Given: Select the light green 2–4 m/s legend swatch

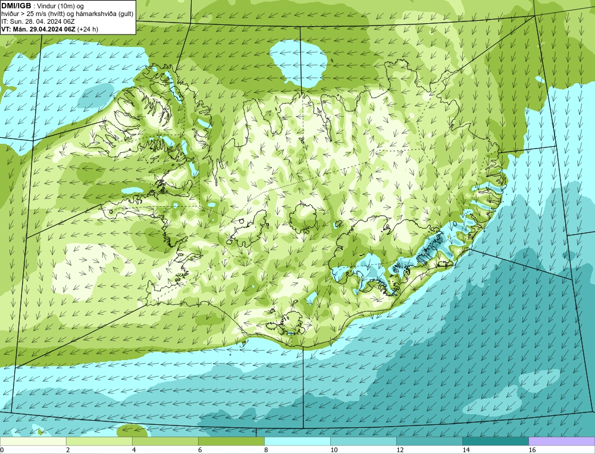Looking at the screenshot, I should [x=99, y=442].
